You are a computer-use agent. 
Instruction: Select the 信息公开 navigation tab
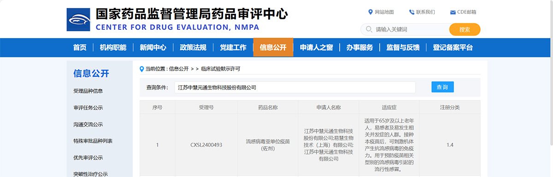click(x=273, y=47)
